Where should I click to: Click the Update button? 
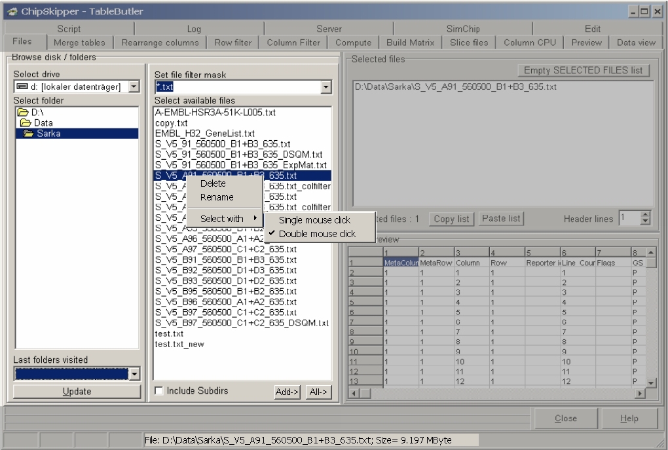(x=77, y=392)
